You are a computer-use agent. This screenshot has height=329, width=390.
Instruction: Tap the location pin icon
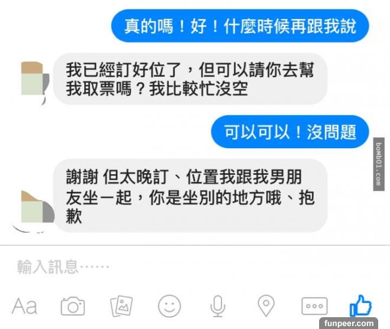click(x=266, y=305)
